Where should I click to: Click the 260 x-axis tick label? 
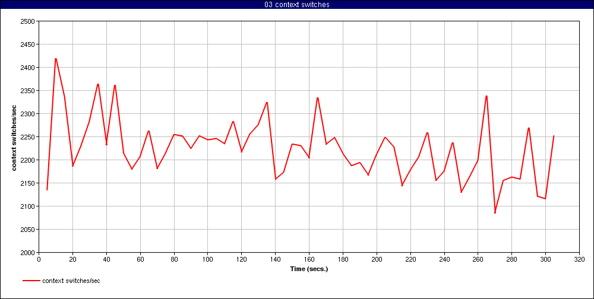click(x=478, y=259)
